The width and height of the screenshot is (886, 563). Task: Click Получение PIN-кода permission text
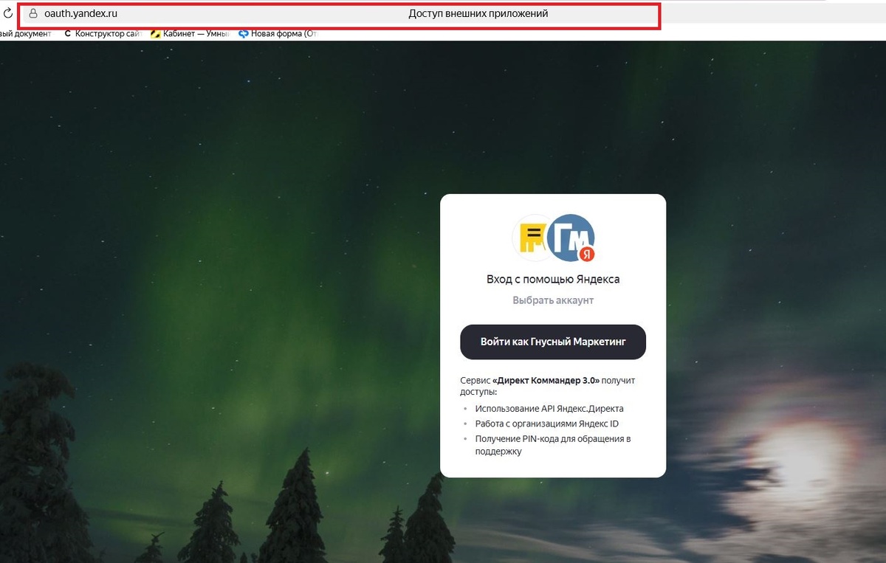(x=553, y=445)
